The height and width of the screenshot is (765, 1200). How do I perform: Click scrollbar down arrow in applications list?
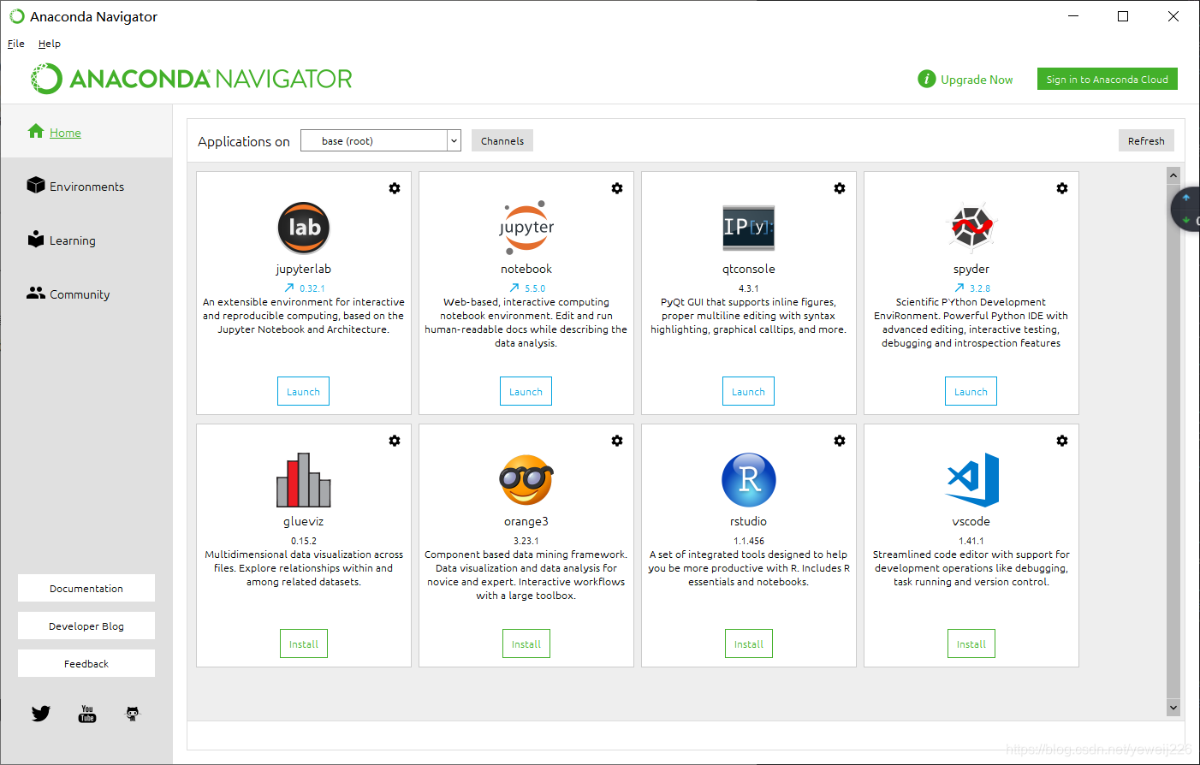1173,708
